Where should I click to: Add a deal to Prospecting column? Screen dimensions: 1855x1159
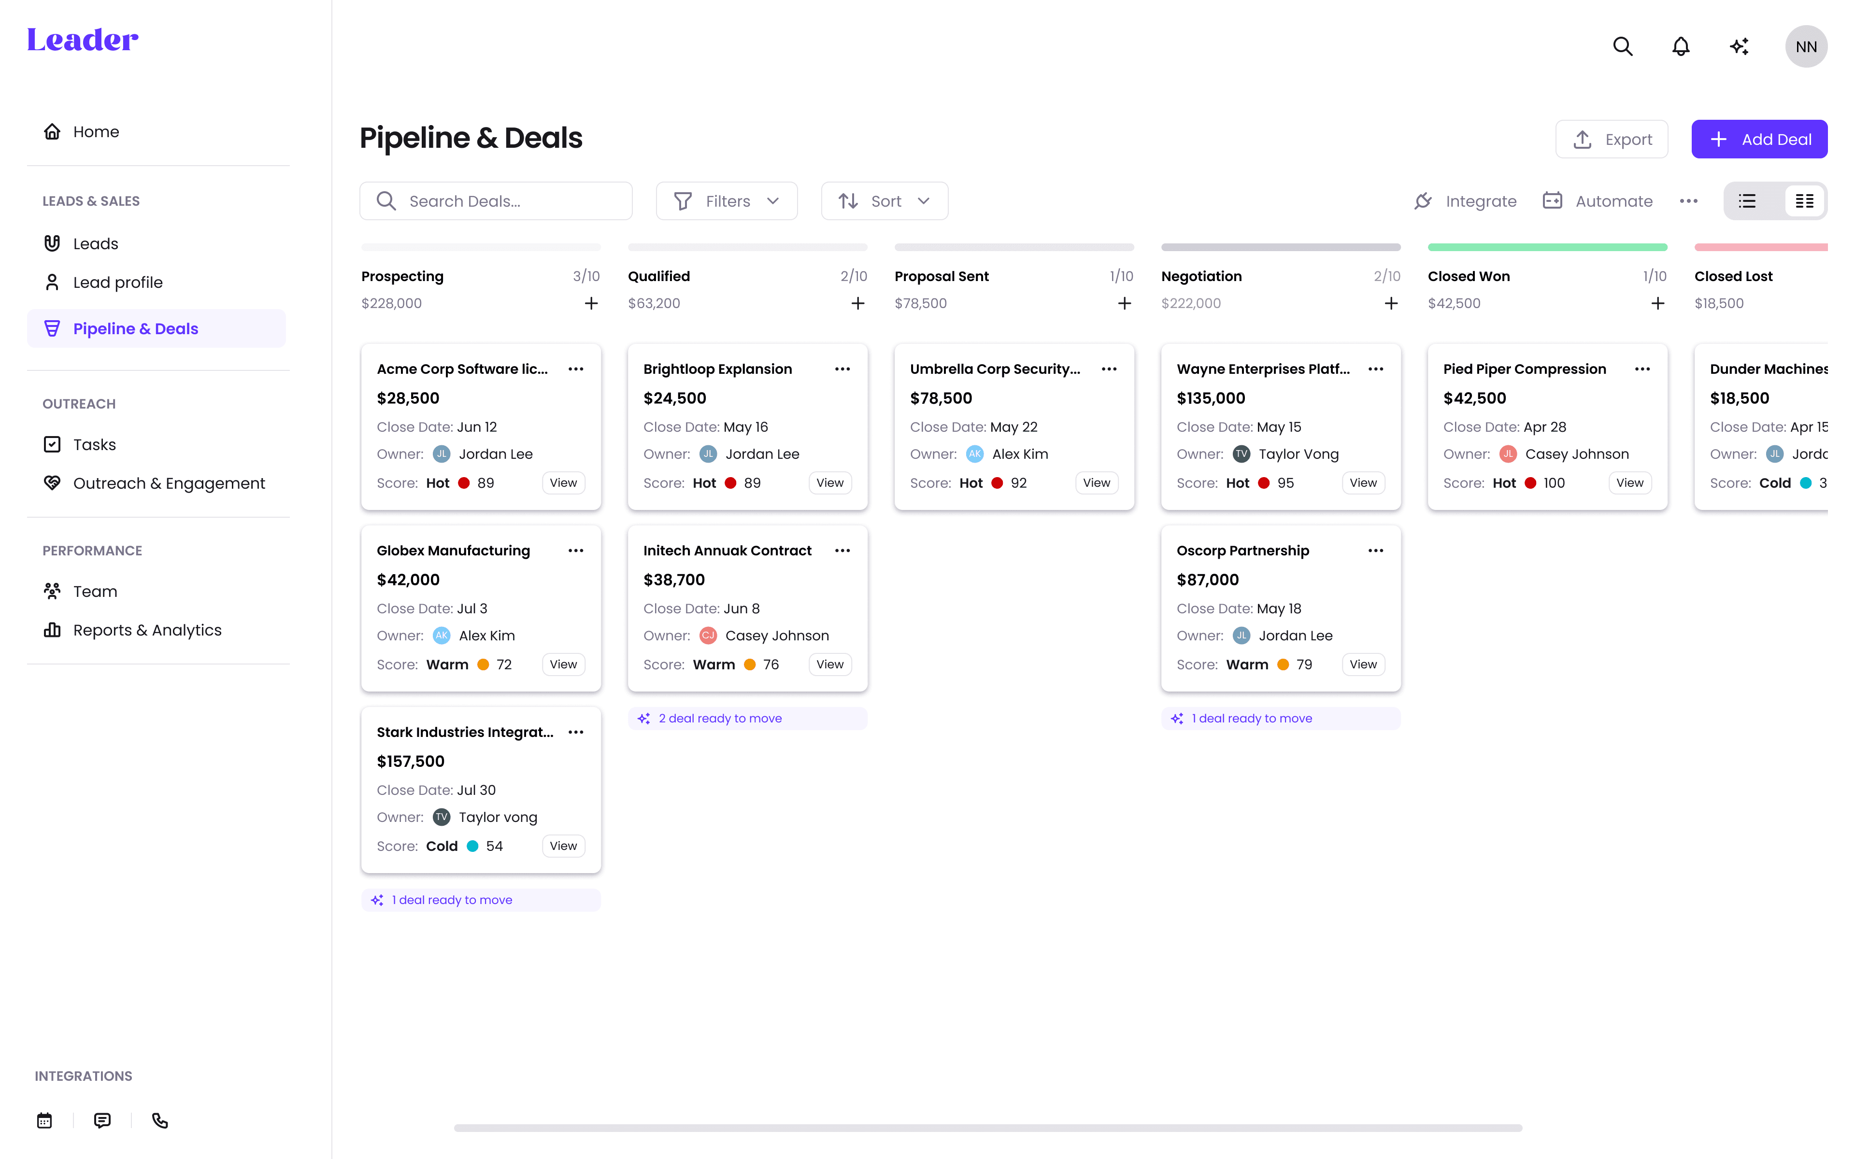tap(591, 304)
